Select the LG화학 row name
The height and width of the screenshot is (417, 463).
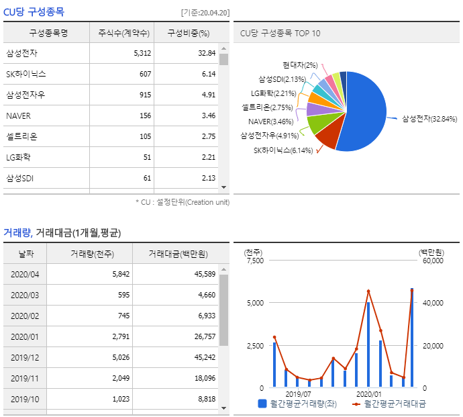(18, 157)
